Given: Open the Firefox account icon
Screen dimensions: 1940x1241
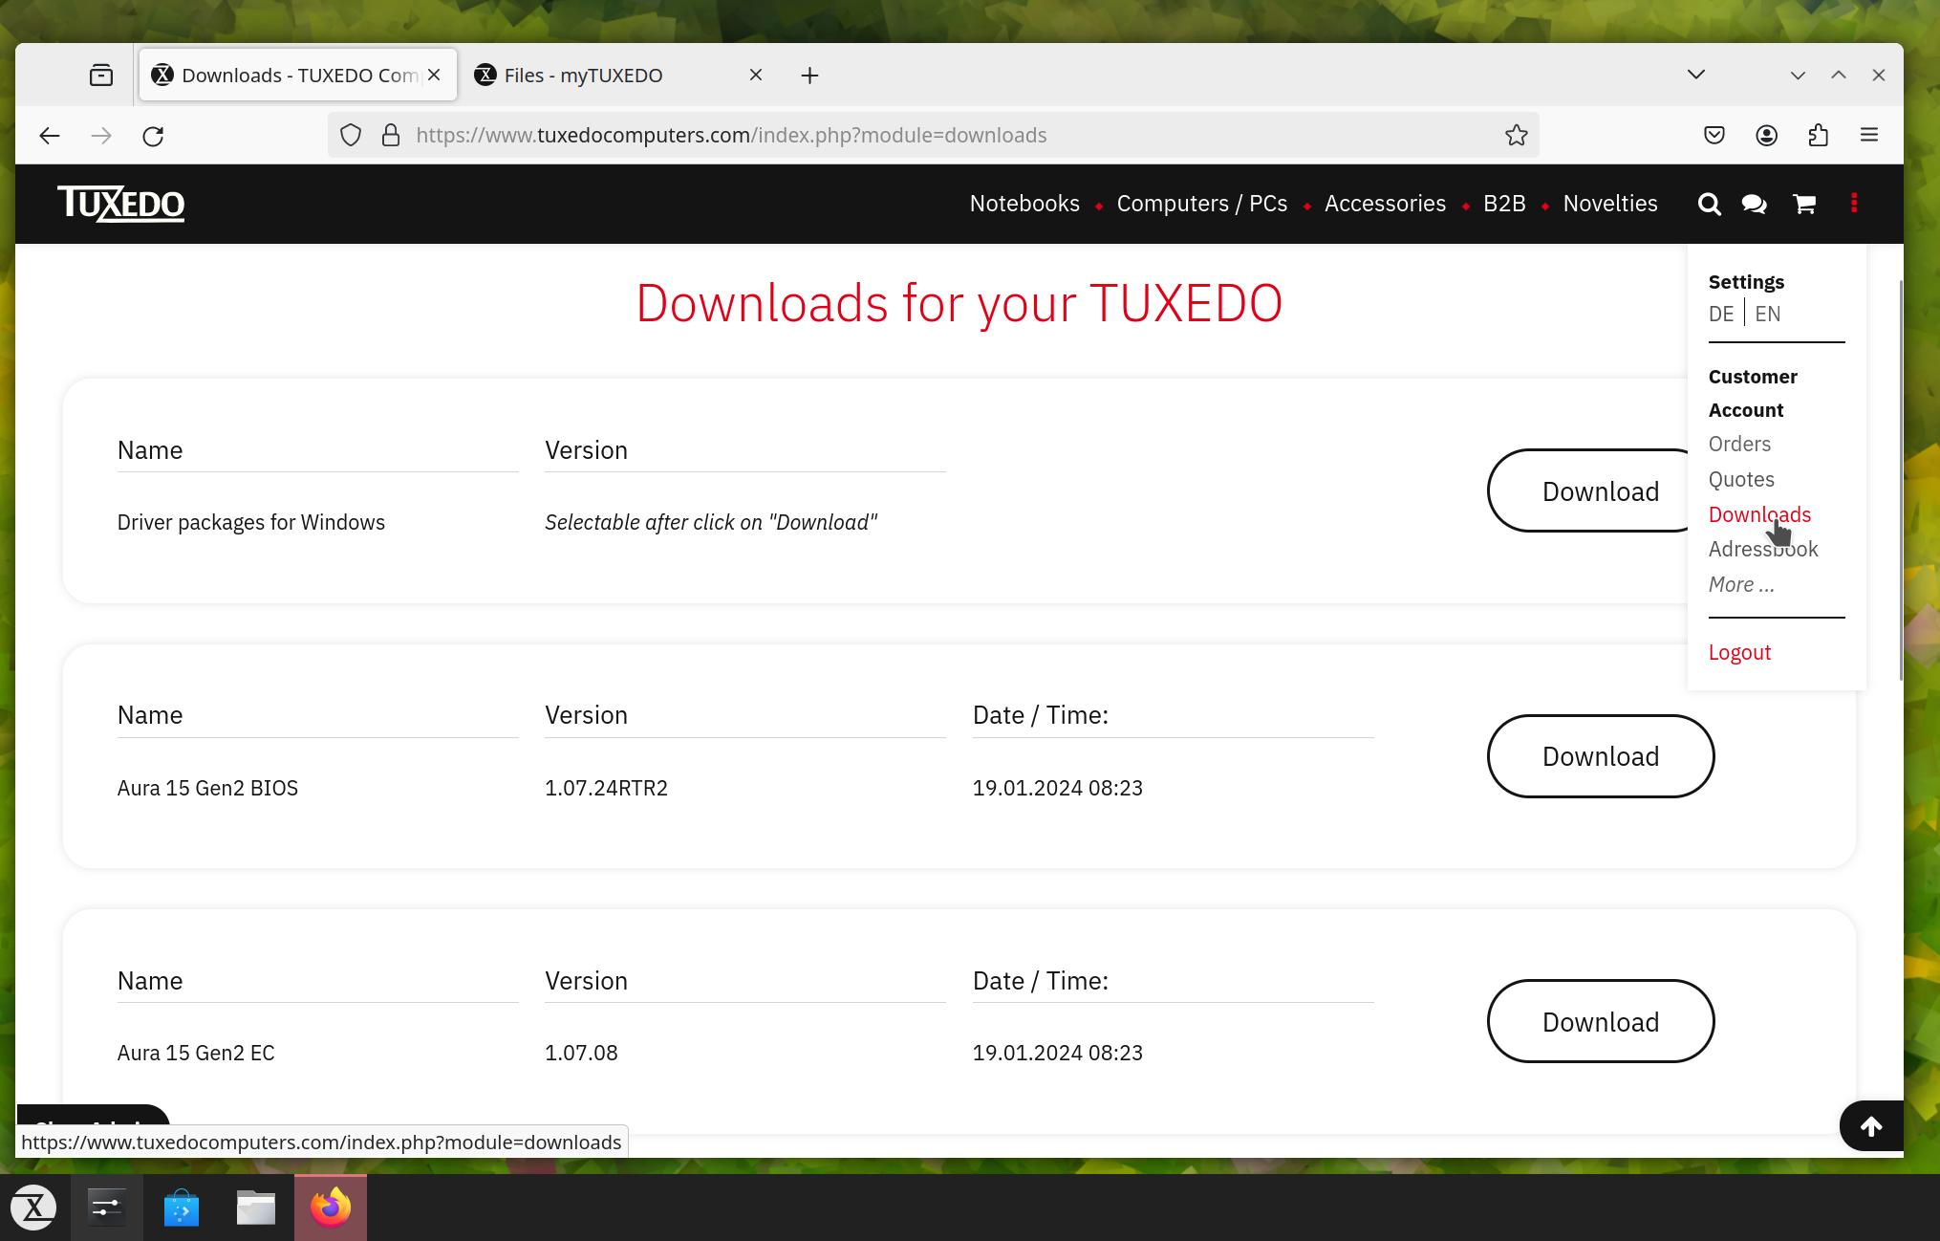Looking at the screenshot, I should click(x=1766, y=136).
